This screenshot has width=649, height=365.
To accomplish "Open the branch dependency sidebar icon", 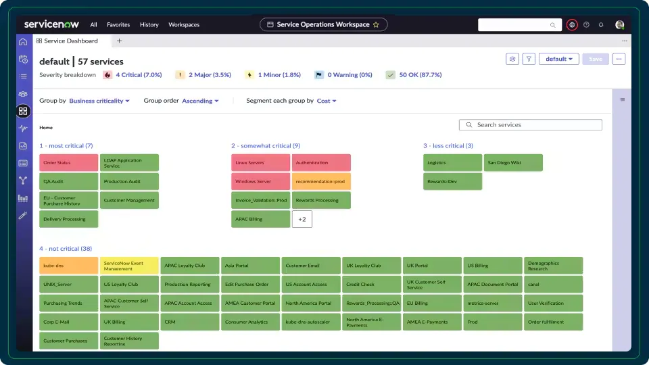I will coord(23,180).
